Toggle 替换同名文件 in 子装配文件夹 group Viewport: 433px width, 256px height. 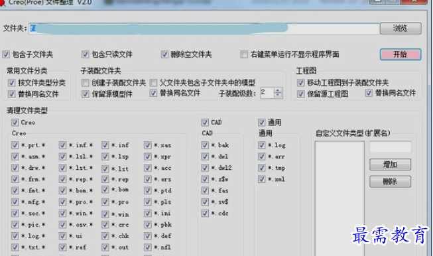pos(154,93)
